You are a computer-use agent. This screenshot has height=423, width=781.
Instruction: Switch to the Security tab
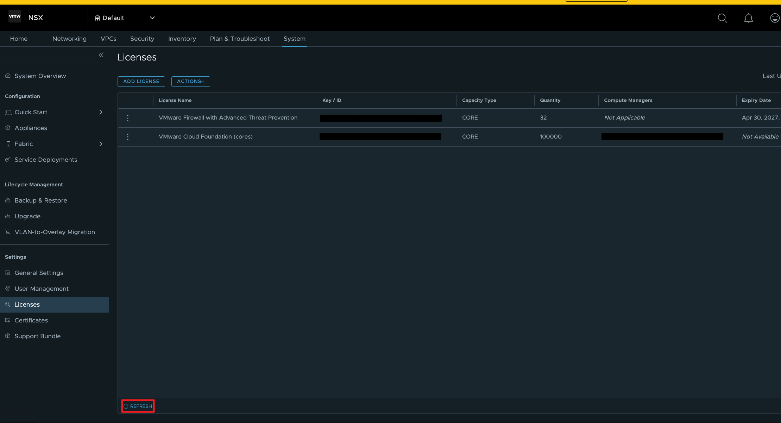[142, 39]
